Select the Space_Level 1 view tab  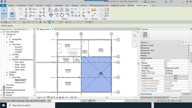45,29
